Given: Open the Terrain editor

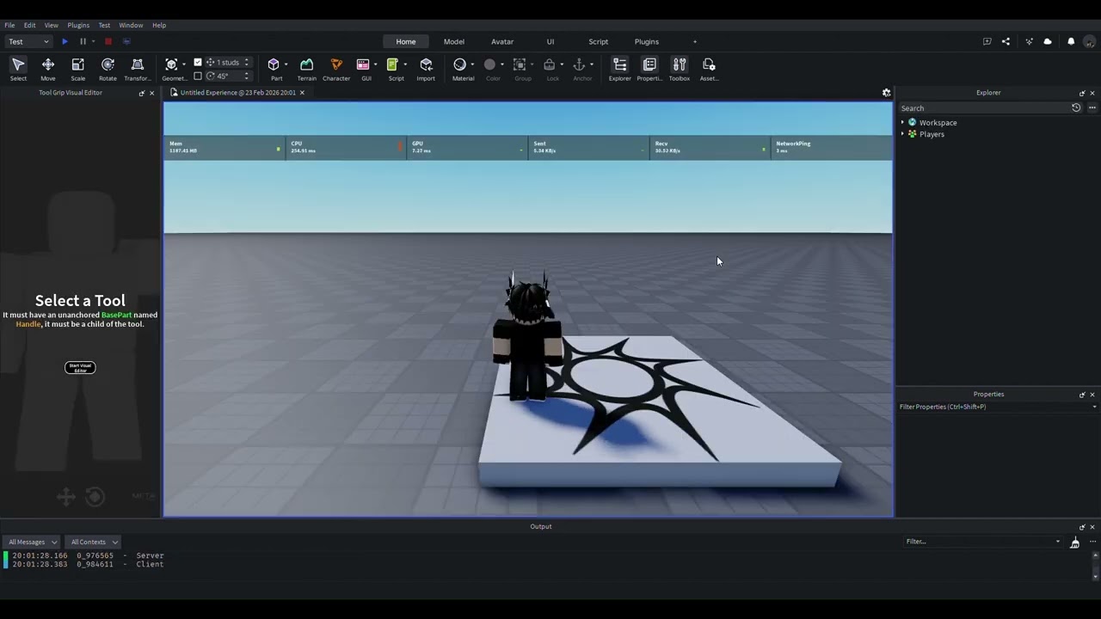Looking at the screenshot, I should point(306,69).
